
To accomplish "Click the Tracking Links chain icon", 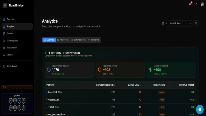I will click(x=4, y=41).
